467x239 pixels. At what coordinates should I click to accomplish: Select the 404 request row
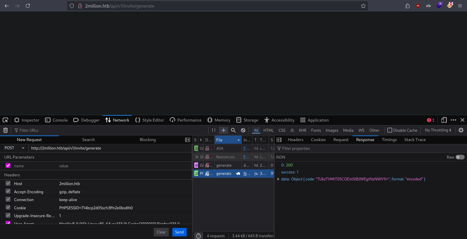[x=233, y=148]
